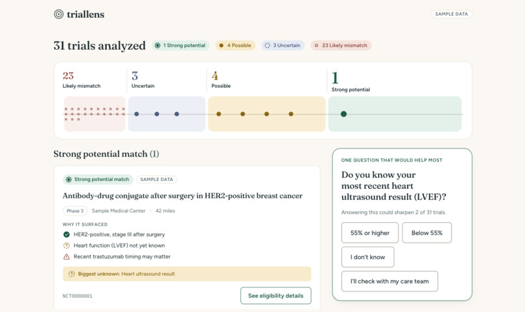Viewport: 525px width, 312px height.
Task: Click the third blue Uncertain trial dot
Action: (x=177, y=114)
